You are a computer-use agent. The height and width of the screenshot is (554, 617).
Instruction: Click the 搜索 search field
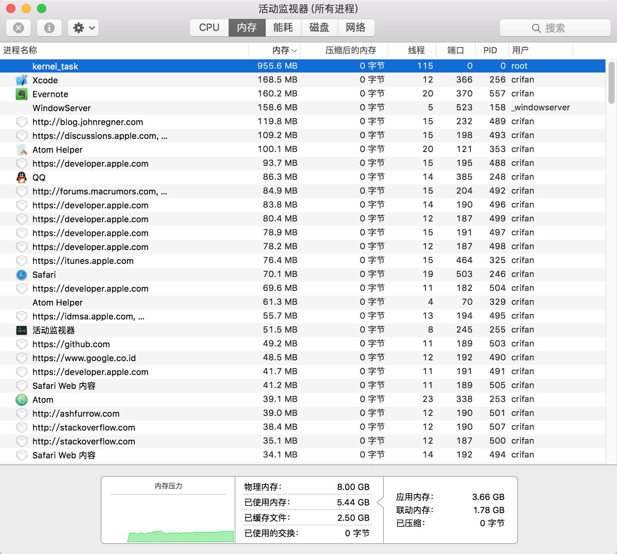[555, 28]
